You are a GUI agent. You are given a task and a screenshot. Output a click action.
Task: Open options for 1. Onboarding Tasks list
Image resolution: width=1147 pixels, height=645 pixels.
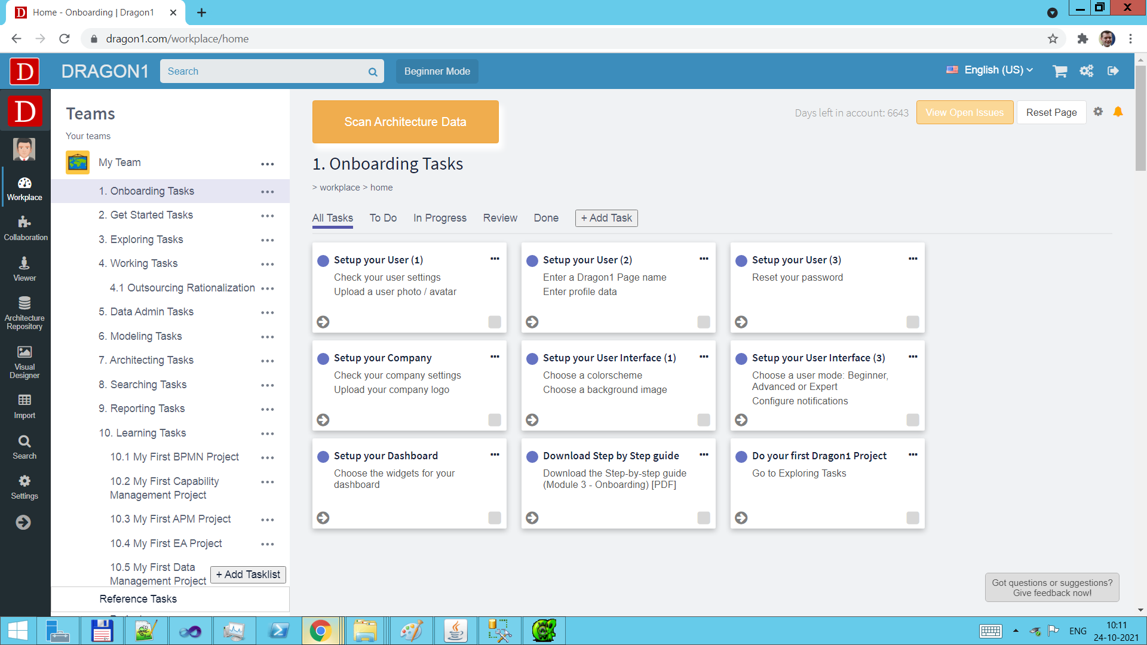coord(268,192)
